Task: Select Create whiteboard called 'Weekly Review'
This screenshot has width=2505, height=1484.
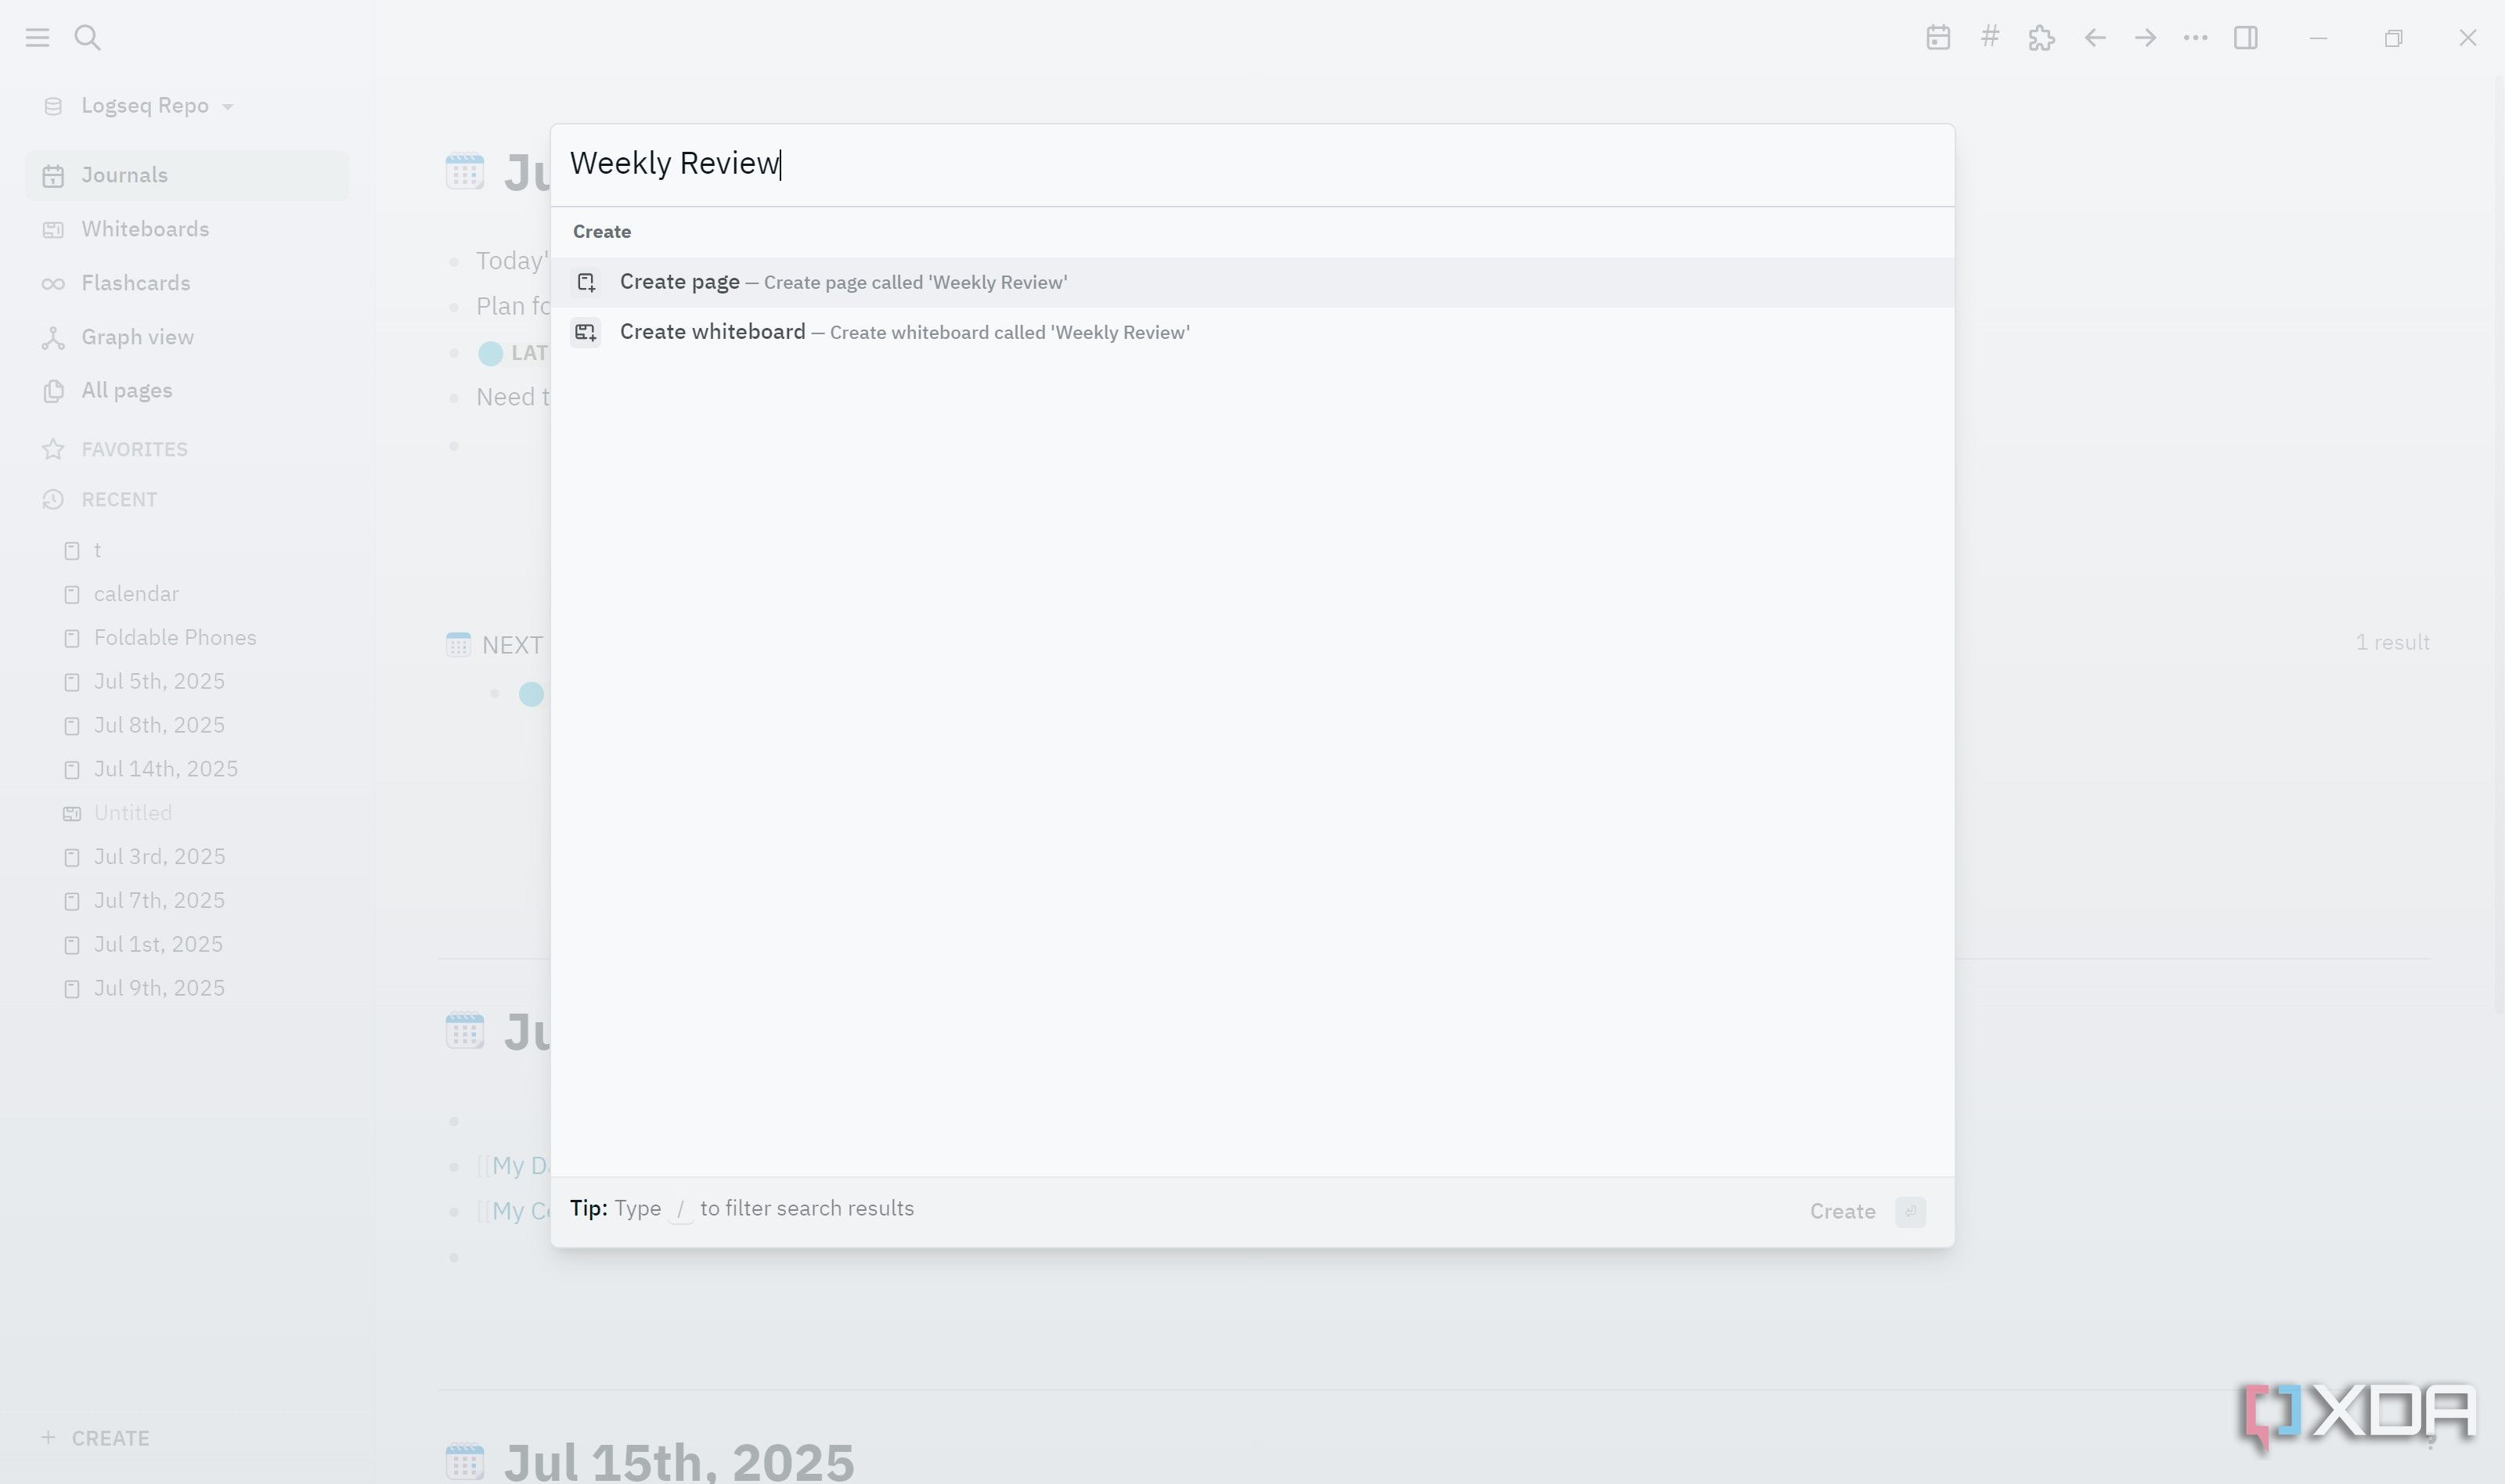Action: tap(1252, 332)
